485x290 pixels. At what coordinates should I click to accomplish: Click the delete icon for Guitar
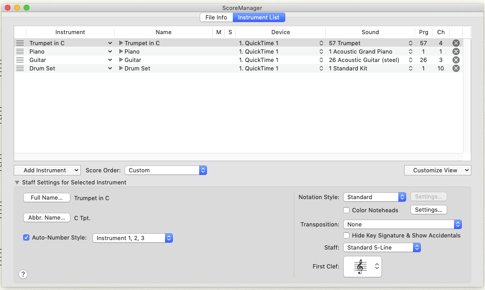456,60
